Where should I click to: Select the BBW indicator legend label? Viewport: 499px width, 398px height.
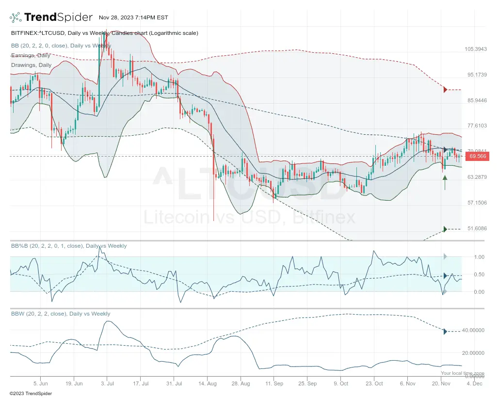tap(60, 314)
